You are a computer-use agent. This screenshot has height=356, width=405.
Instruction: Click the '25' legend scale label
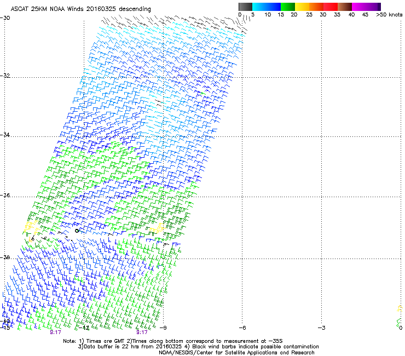(x=309, y=15)
